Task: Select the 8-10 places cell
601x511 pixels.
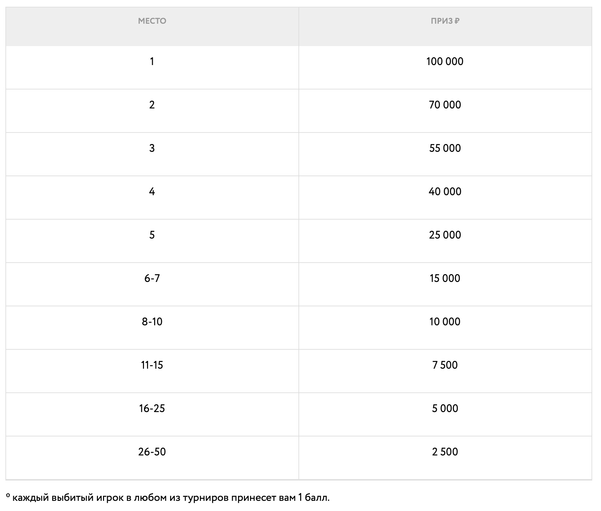Action: coord(152,322)
